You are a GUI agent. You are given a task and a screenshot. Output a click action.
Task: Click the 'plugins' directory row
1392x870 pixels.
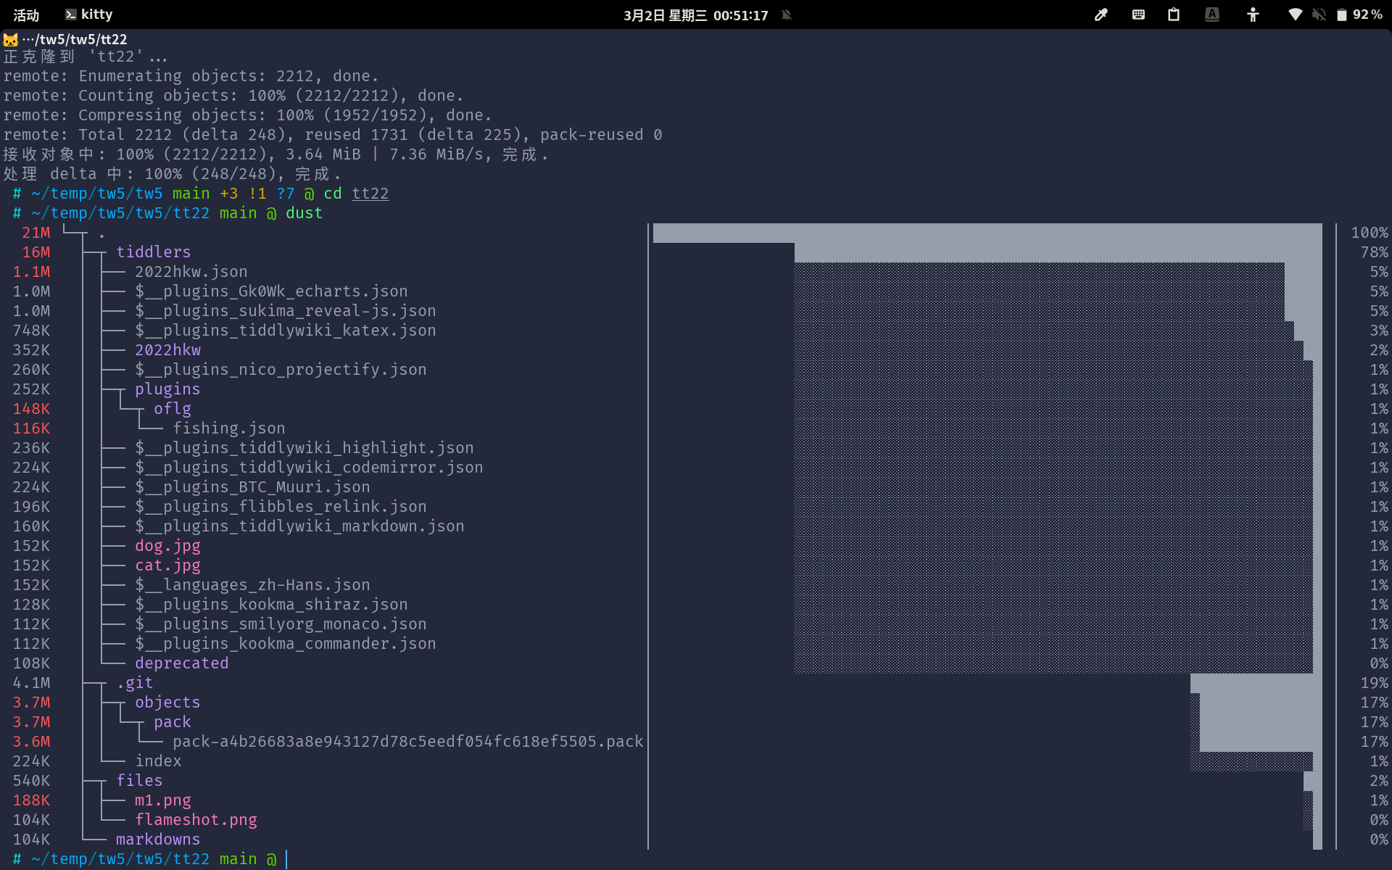click(x=167, y=389)
